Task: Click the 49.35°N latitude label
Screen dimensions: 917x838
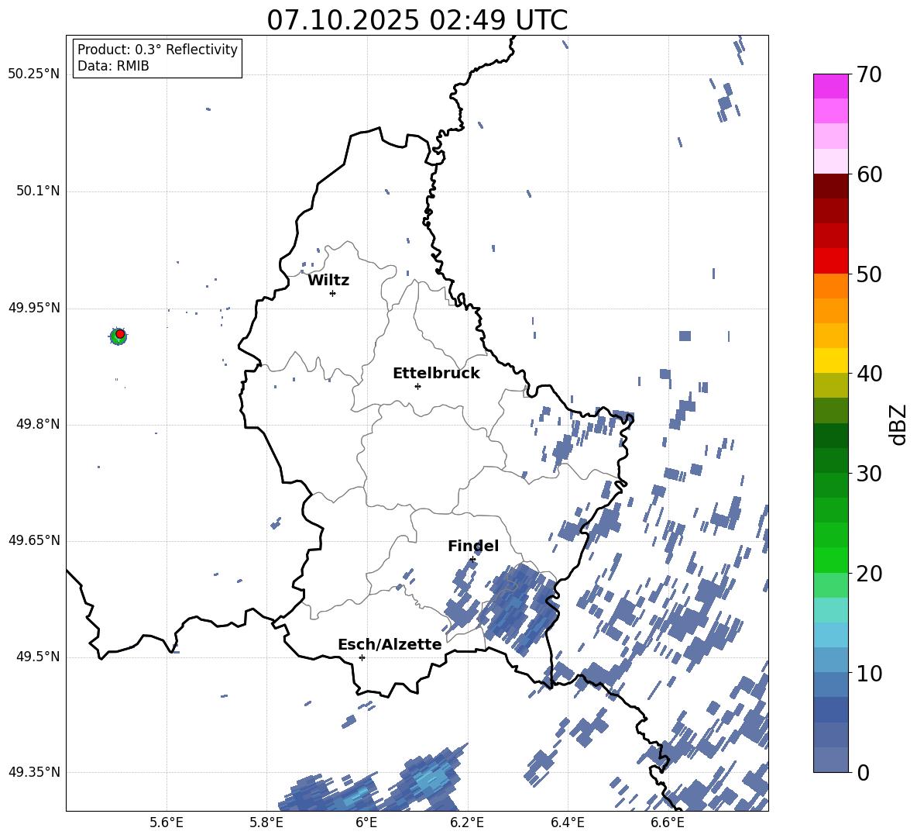Action: pos(33,772)
